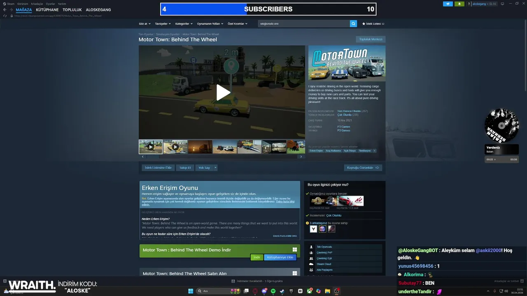Screen dimensions: 527x296
Task: Open Opera GX browser from taskbar
Action: pyautogui.click(x=255, y=291)
